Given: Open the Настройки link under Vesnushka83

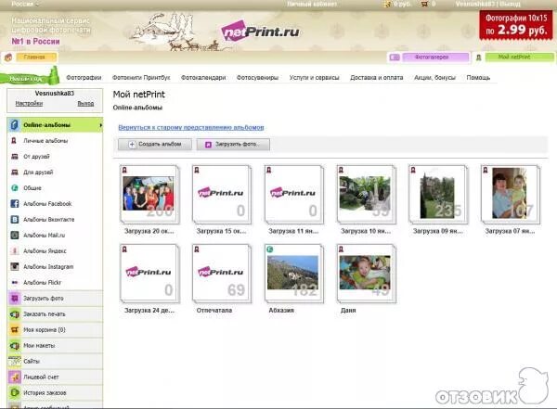Looking at the screenshot, I should click(x=29, y=103).
